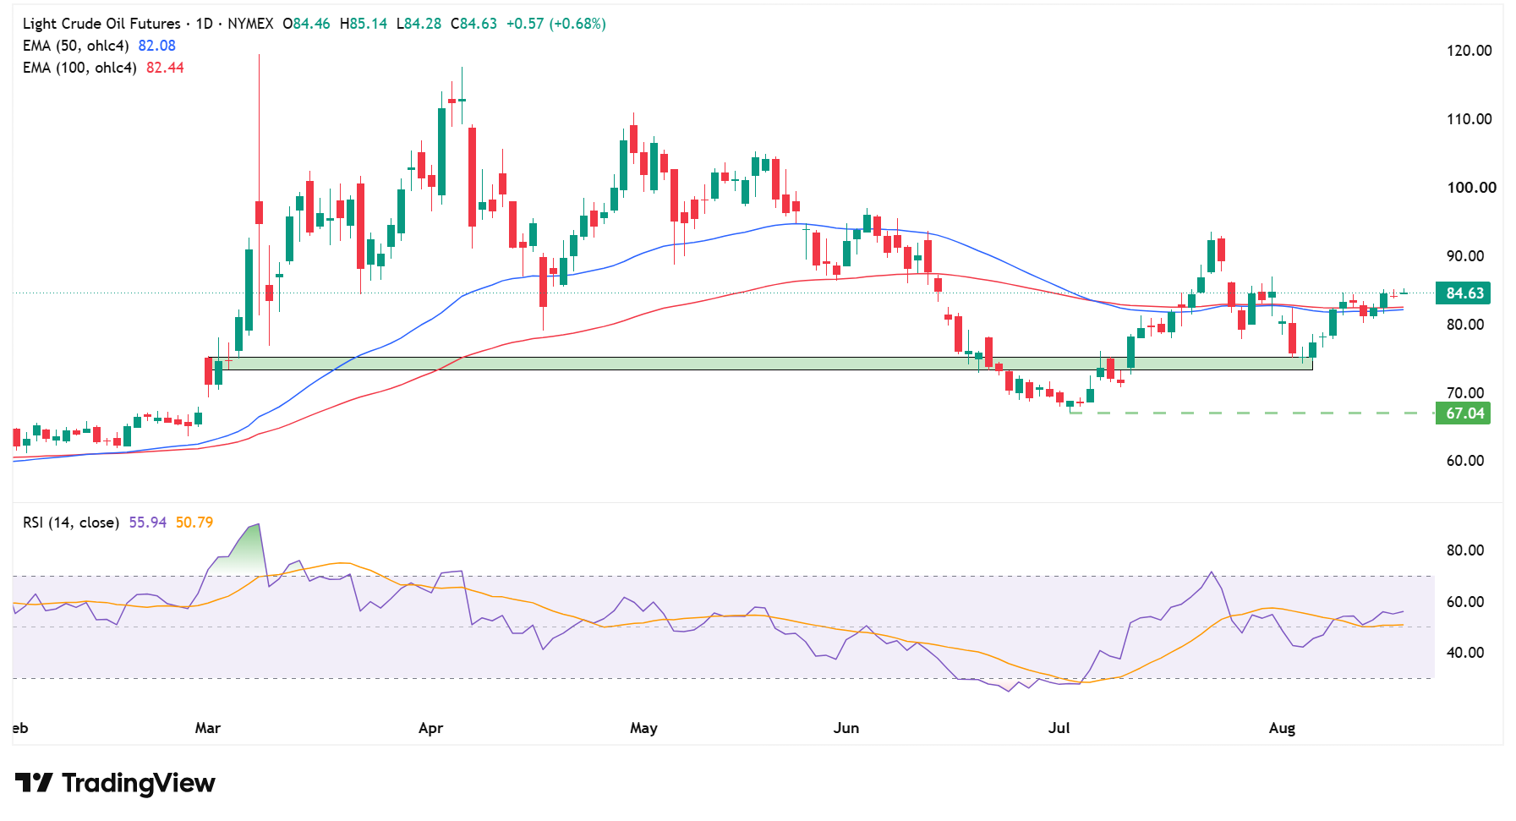Click the 110.00 price axis label
1516x821 pixels.
(x=1469, y=119)
